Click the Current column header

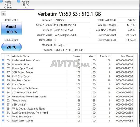74,56
